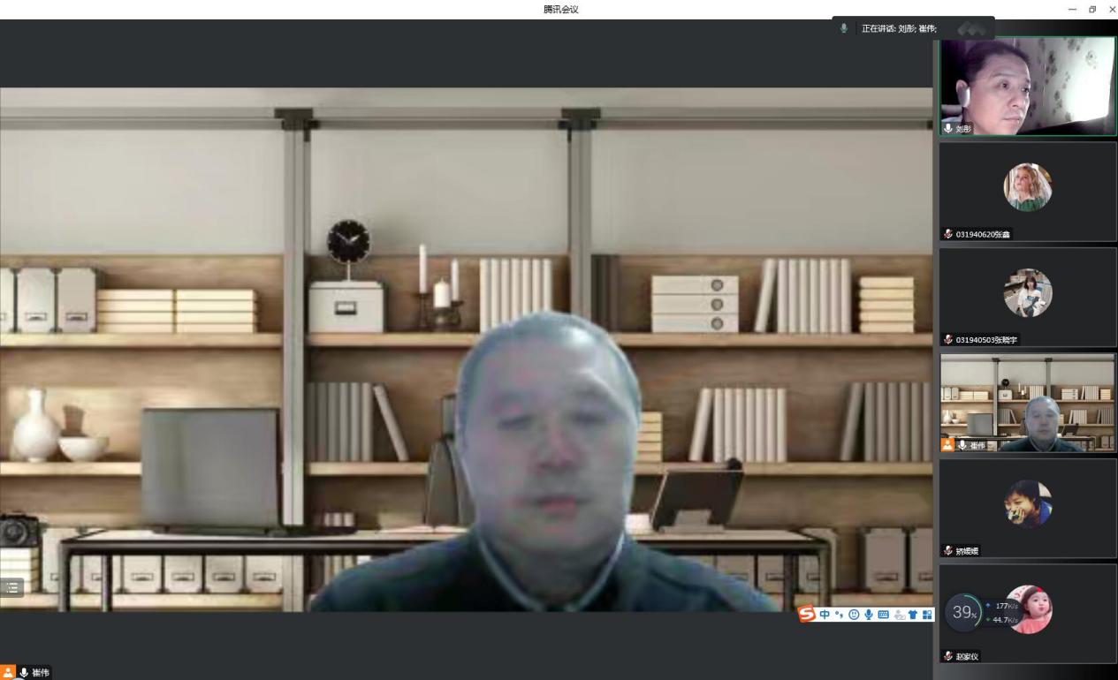The height and width of the screenshot is (680, 1118).
Task: Click the orange host icon at bottom left
Action: [8, 672]
